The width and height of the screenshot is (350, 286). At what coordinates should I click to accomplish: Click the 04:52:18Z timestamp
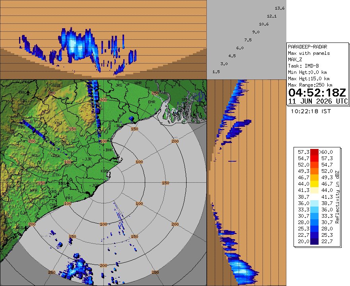(317, 93)
